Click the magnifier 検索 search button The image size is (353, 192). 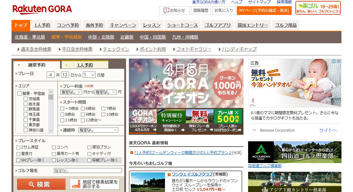click(x=41, y=184)
